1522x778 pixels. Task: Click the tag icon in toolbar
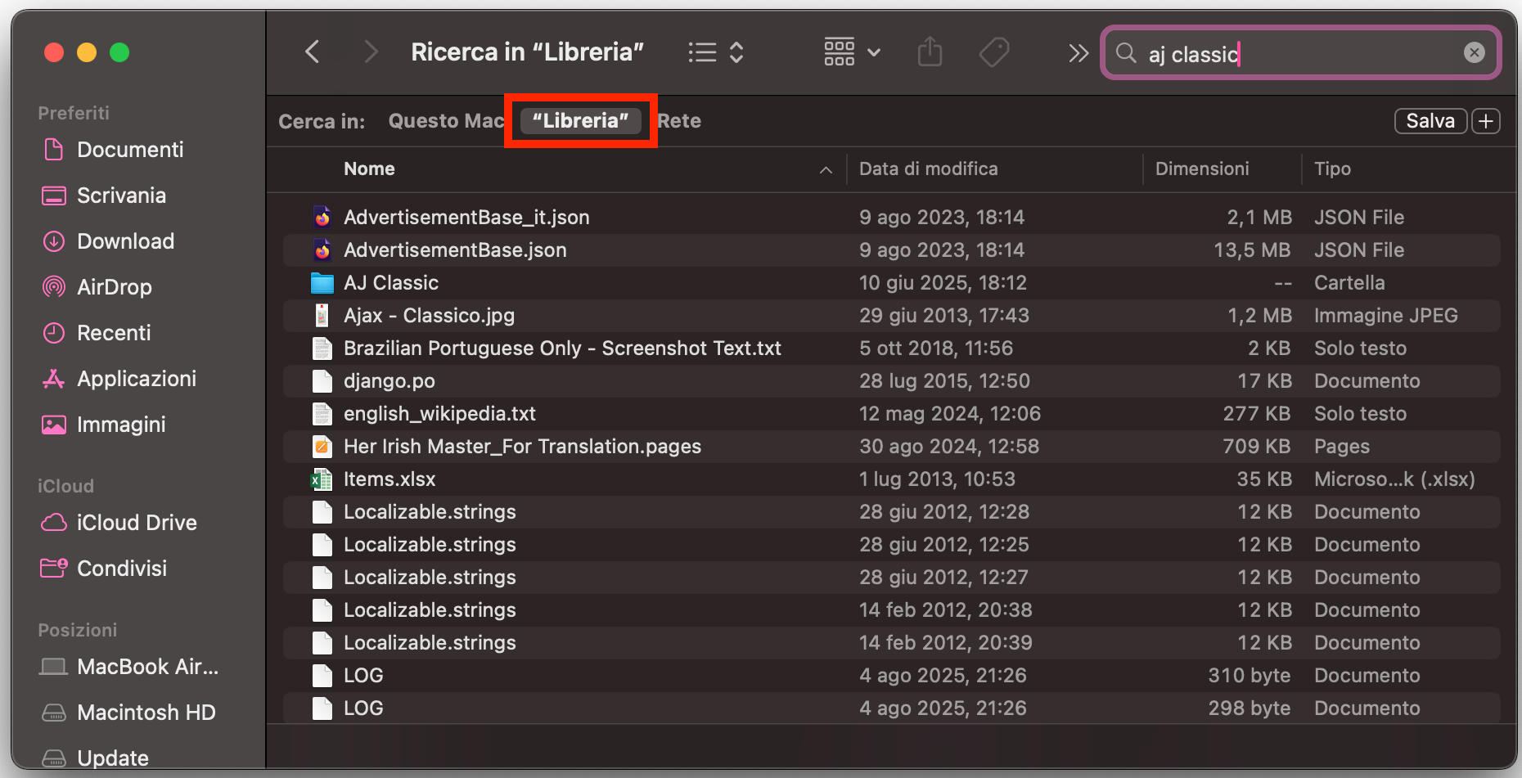pyautogui.click(x=994, y=52)
